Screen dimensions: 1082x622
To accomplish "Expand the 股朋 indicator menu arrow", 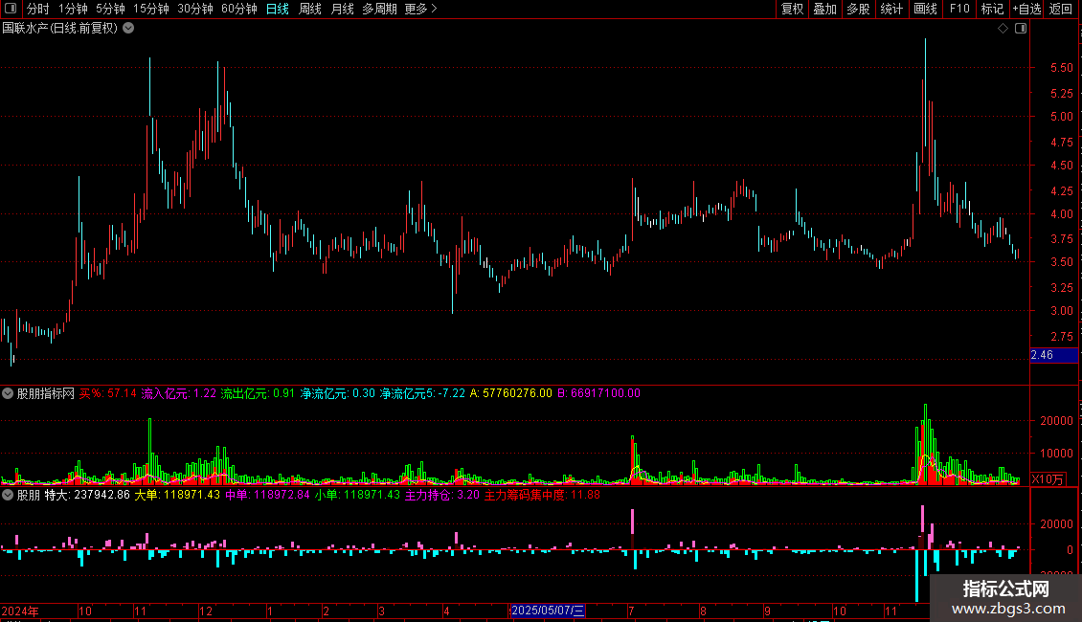I will click(x=8, y=495).
